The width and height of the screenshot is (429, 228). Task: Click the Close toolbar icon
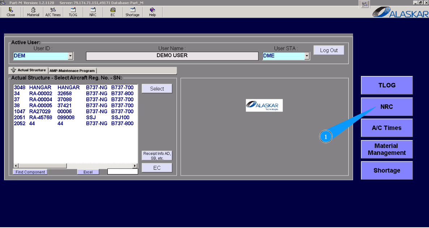[x=11, y=12]
